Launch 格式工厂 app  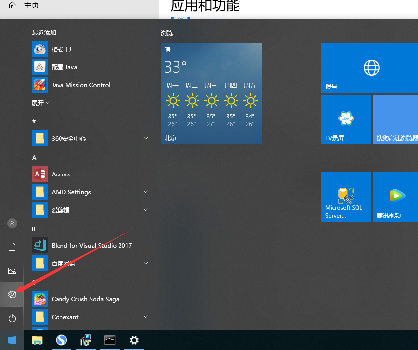tap(90, 49)
